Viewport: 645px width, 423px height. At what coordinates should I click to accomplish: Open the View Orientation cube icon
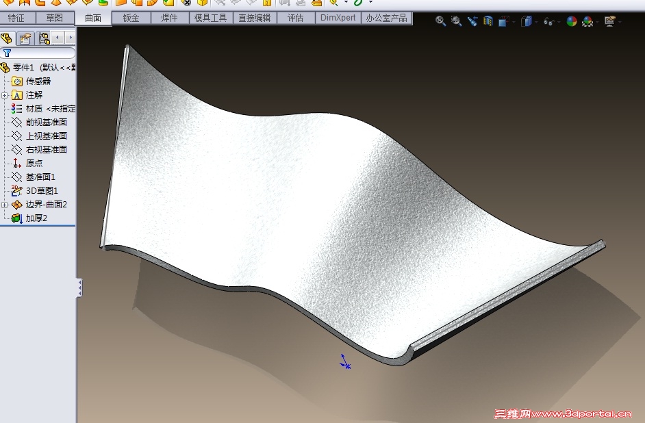(x=503, y=21)
